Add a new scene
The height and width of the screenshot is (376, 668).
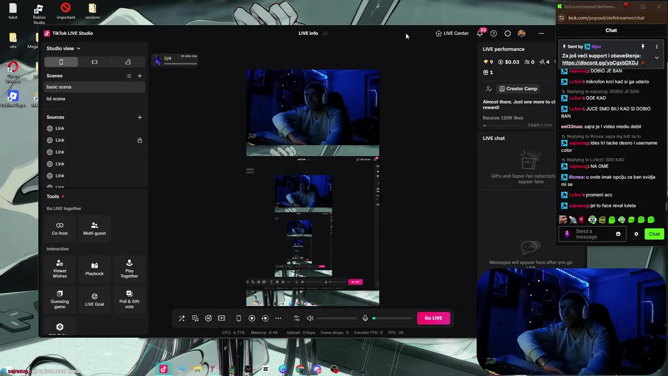click(139, 76)
